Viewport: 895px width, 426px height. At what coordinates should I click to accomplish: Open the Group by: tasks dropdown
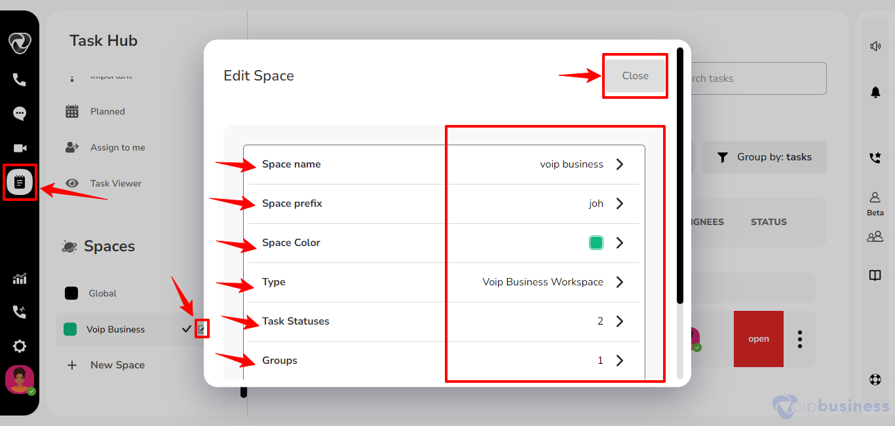tap(765, 157)
